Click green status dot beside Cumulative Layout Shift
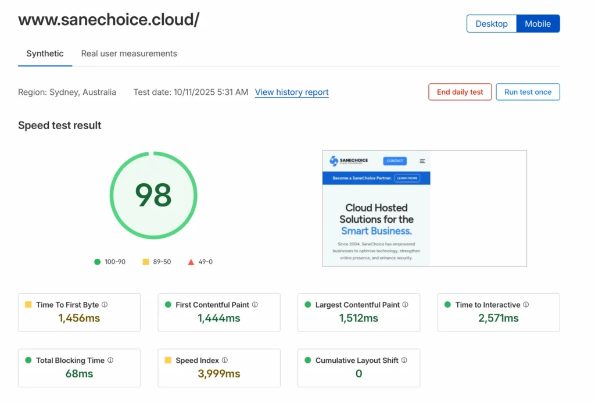Viewport: 595px width, 403px height. coord(308,360)
